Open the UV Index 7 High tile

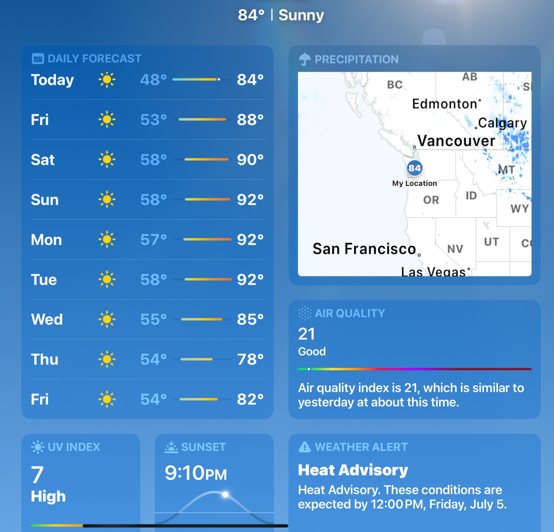(x=81, y=483)
